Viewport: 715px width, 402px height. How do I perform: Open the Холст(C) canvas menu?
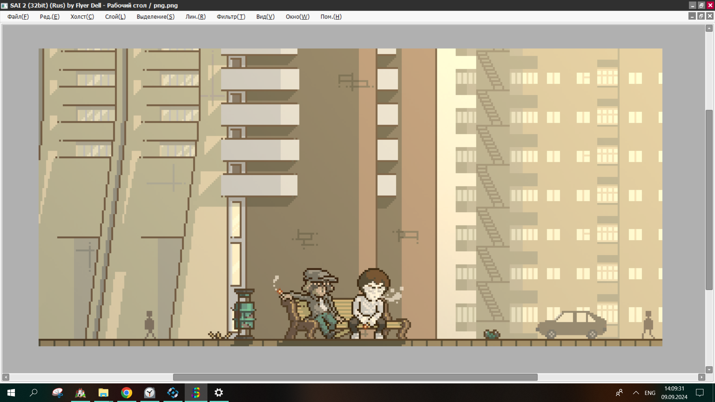[82, 17]
